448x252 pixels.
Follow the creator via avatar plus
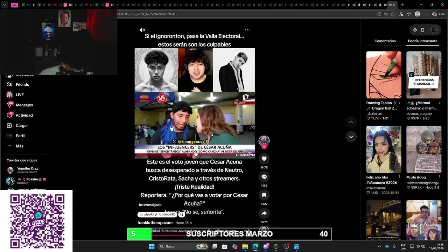264,147
